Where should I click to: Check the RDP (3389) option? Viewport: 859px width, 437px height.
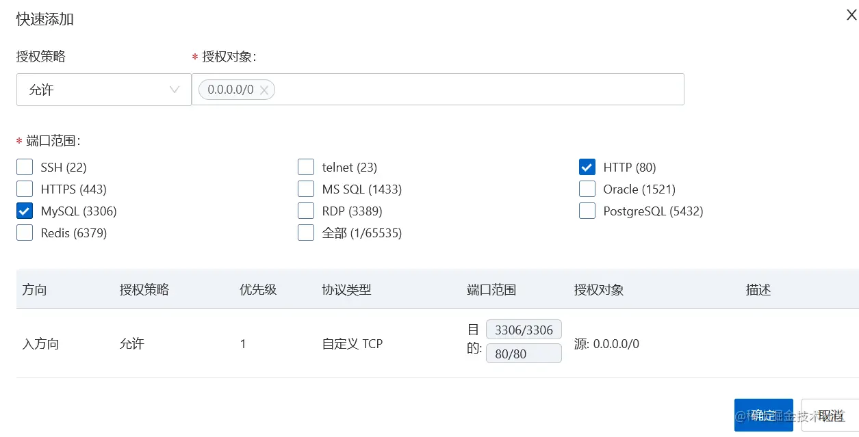tap(306, 211)
